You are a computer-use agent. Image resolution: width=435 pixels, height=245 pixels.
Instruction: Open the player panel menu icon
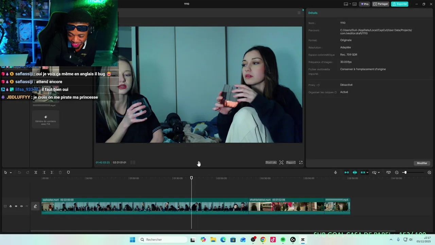[299, 13]
